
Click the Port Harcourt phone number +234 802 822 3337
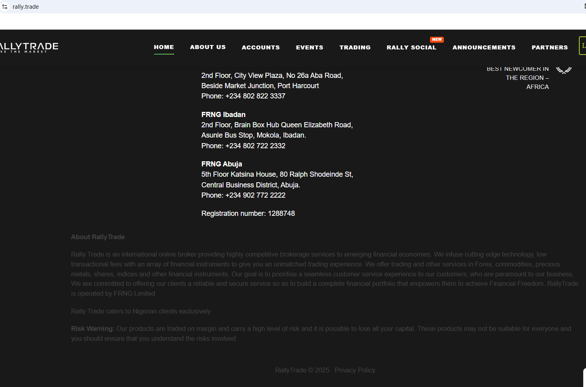255,96
